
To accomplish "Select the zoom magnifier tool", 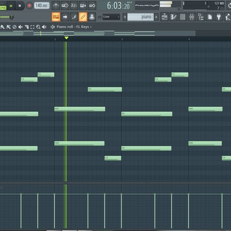I will pos(38,27).
